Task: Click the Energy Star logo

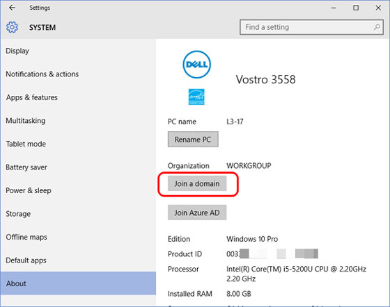Action: point(196,97)
